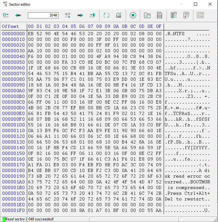218x222 pixels.
Task: Click the F6 byte in row 00000040
Action: pos(31,56)
